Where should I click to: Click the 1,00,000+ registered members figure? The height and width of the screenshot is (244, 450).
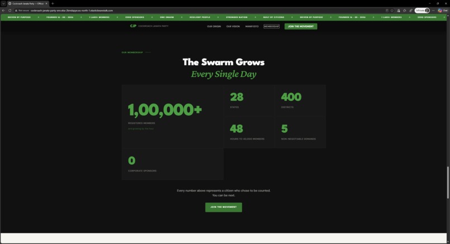(x=165, y=110)
